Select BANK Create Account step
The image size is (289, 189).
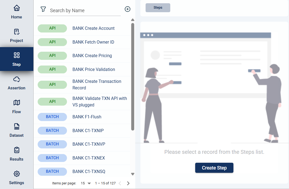[94, 28]
